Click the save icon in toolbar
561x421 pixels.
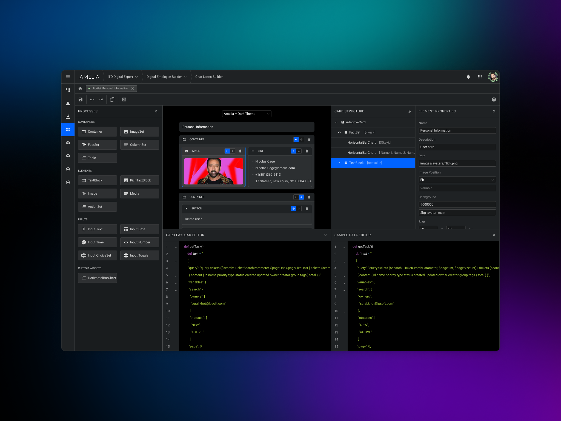tap(81, 99)
